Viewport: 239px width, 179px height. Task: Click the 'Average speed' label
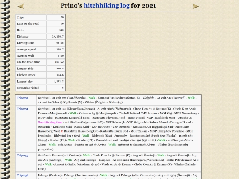click(x=26, y=50)
